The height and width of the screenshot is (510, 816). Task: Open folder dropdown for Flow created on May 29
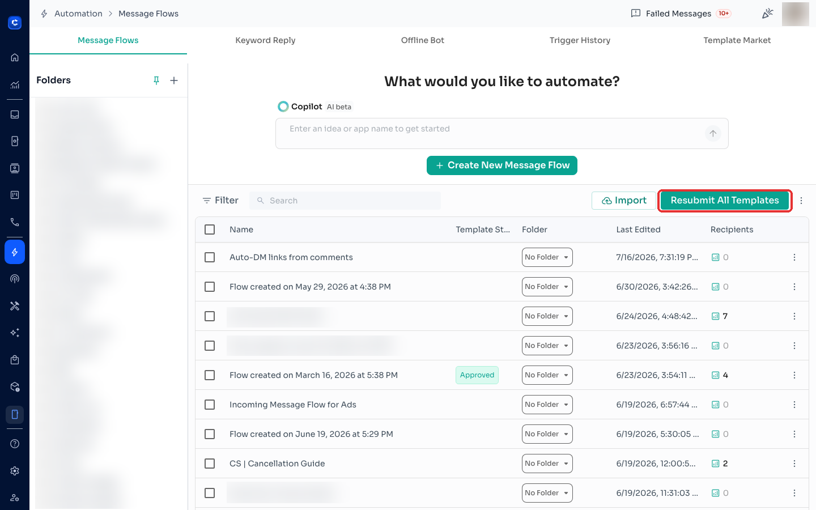pos(547,287)
